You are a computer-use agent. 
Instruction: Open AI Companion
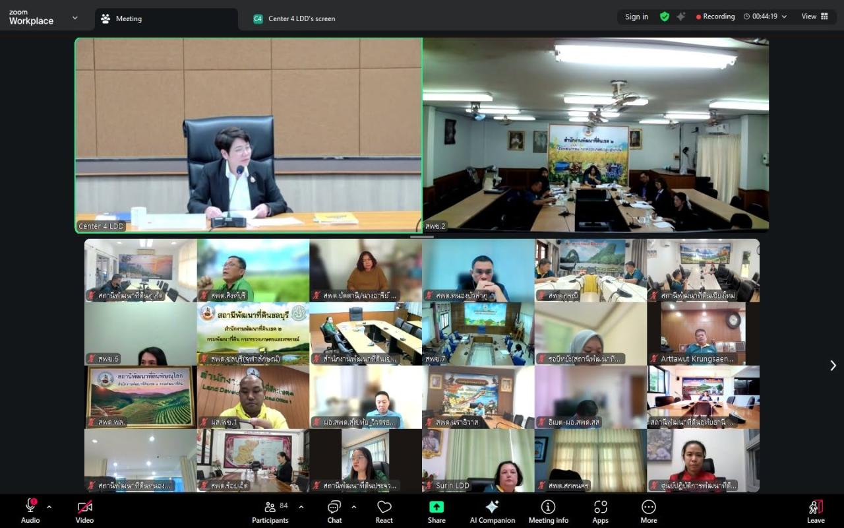tap(492, 511)
